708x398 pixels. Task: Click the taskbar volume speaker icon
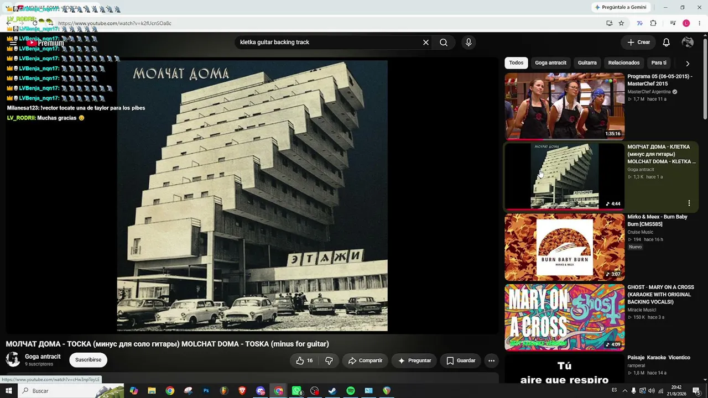[x=652, y=391]
